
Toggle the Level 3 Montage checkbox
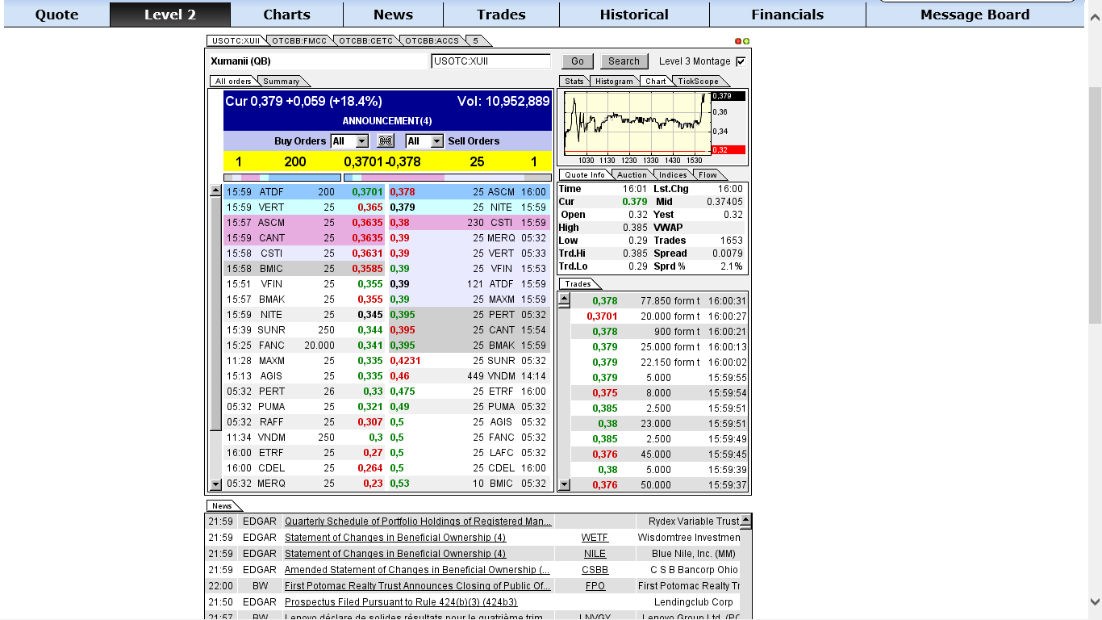[x=741, y=61]
